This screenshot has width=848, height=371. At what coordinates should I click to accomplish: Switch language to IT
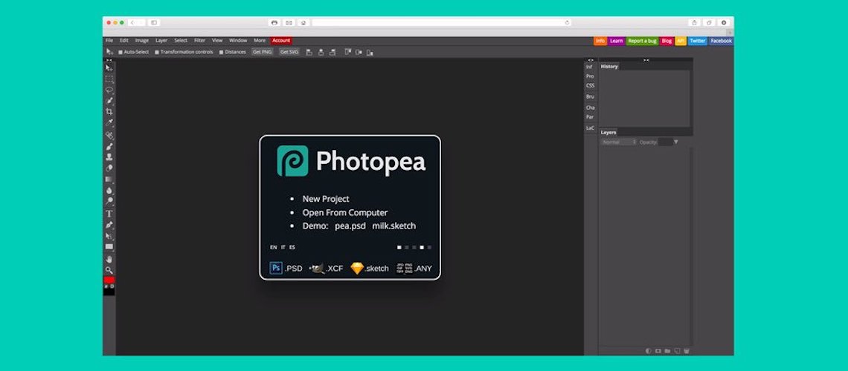pyautogui.click(x=283, y=248)
